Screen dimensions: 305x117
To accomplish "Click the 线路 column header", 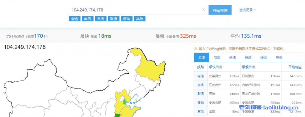I will click(201, 67).
